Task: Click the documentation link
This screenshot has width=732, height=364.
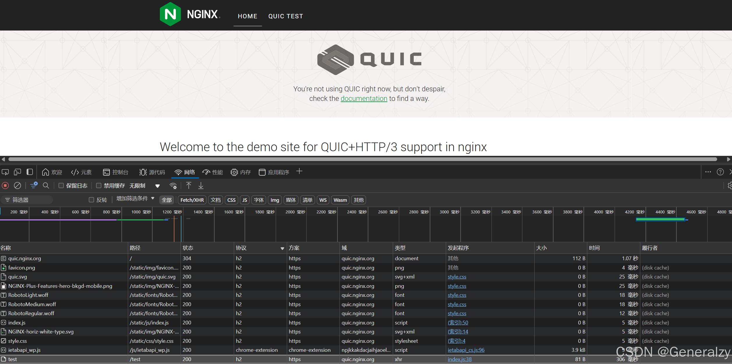Action: 364,99
